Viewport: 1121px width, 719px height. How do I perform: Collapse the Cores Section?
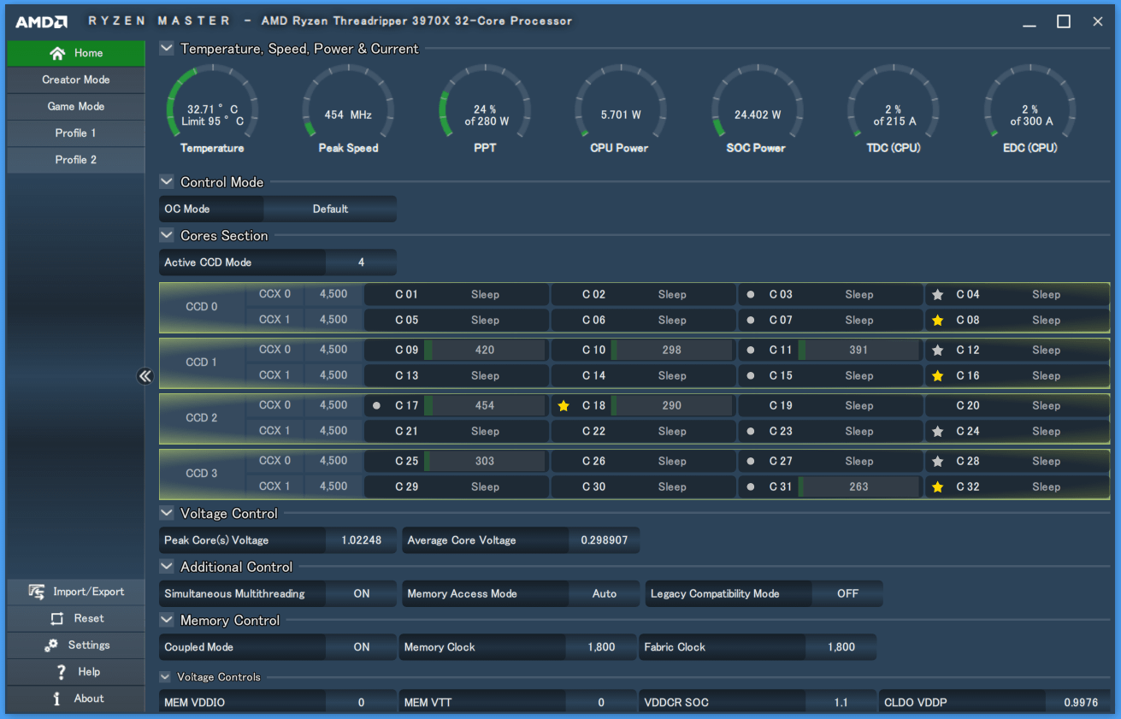167,236
